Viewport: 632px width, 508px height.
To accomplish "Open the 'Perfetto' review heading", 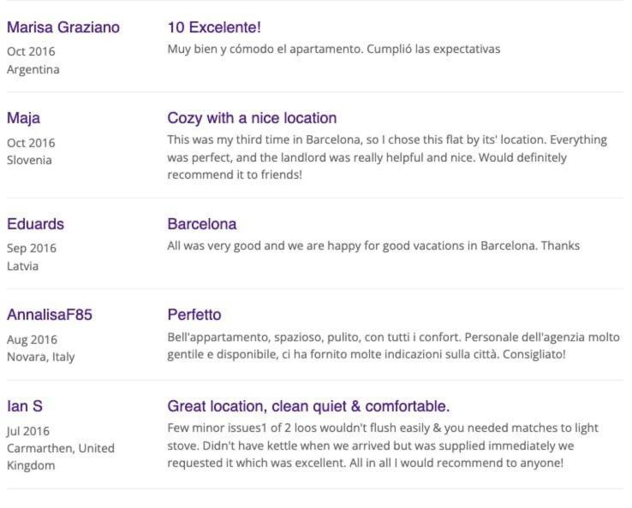I will point(194,315).
